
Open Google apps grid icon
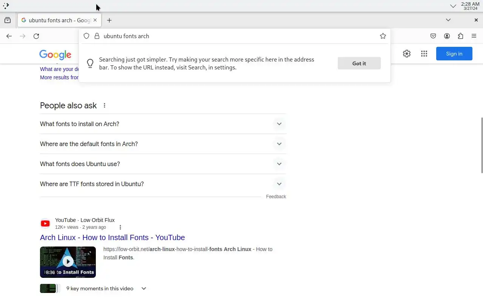point(424,54)
